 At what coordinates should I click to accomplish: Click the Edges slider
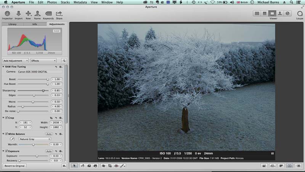[x=33, y=95]
